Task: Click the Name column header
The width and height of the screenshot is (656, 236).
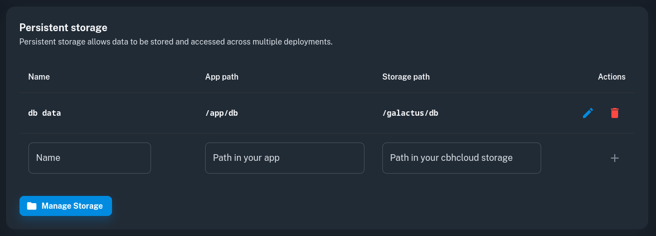Action: point(39,77)
